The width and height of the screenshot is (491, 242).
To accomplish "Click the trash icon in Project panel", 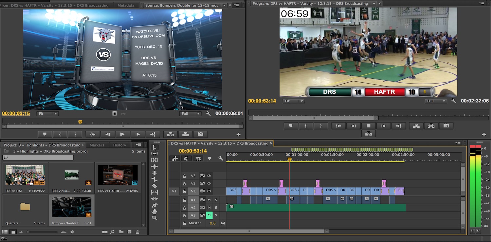I will click(x=137, y=232).
